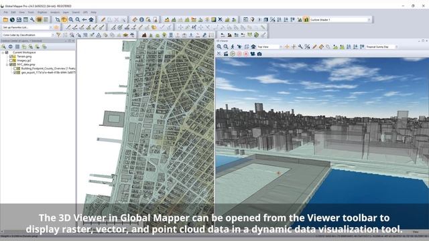Click 3D Viewer video camera record icon
The height and width of the screenshot is (241, 429).
[x=253, y=54]
